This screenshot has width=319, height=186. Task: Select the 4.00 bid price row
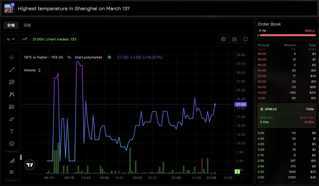287,144
